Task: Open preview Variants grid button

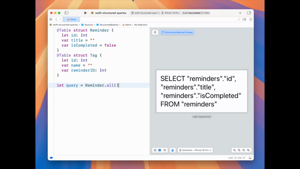Action: [165, 150]
